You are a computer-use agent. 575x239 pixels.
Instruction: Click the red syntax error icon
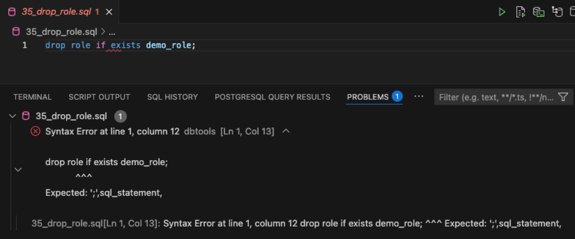tap(35, 131)
